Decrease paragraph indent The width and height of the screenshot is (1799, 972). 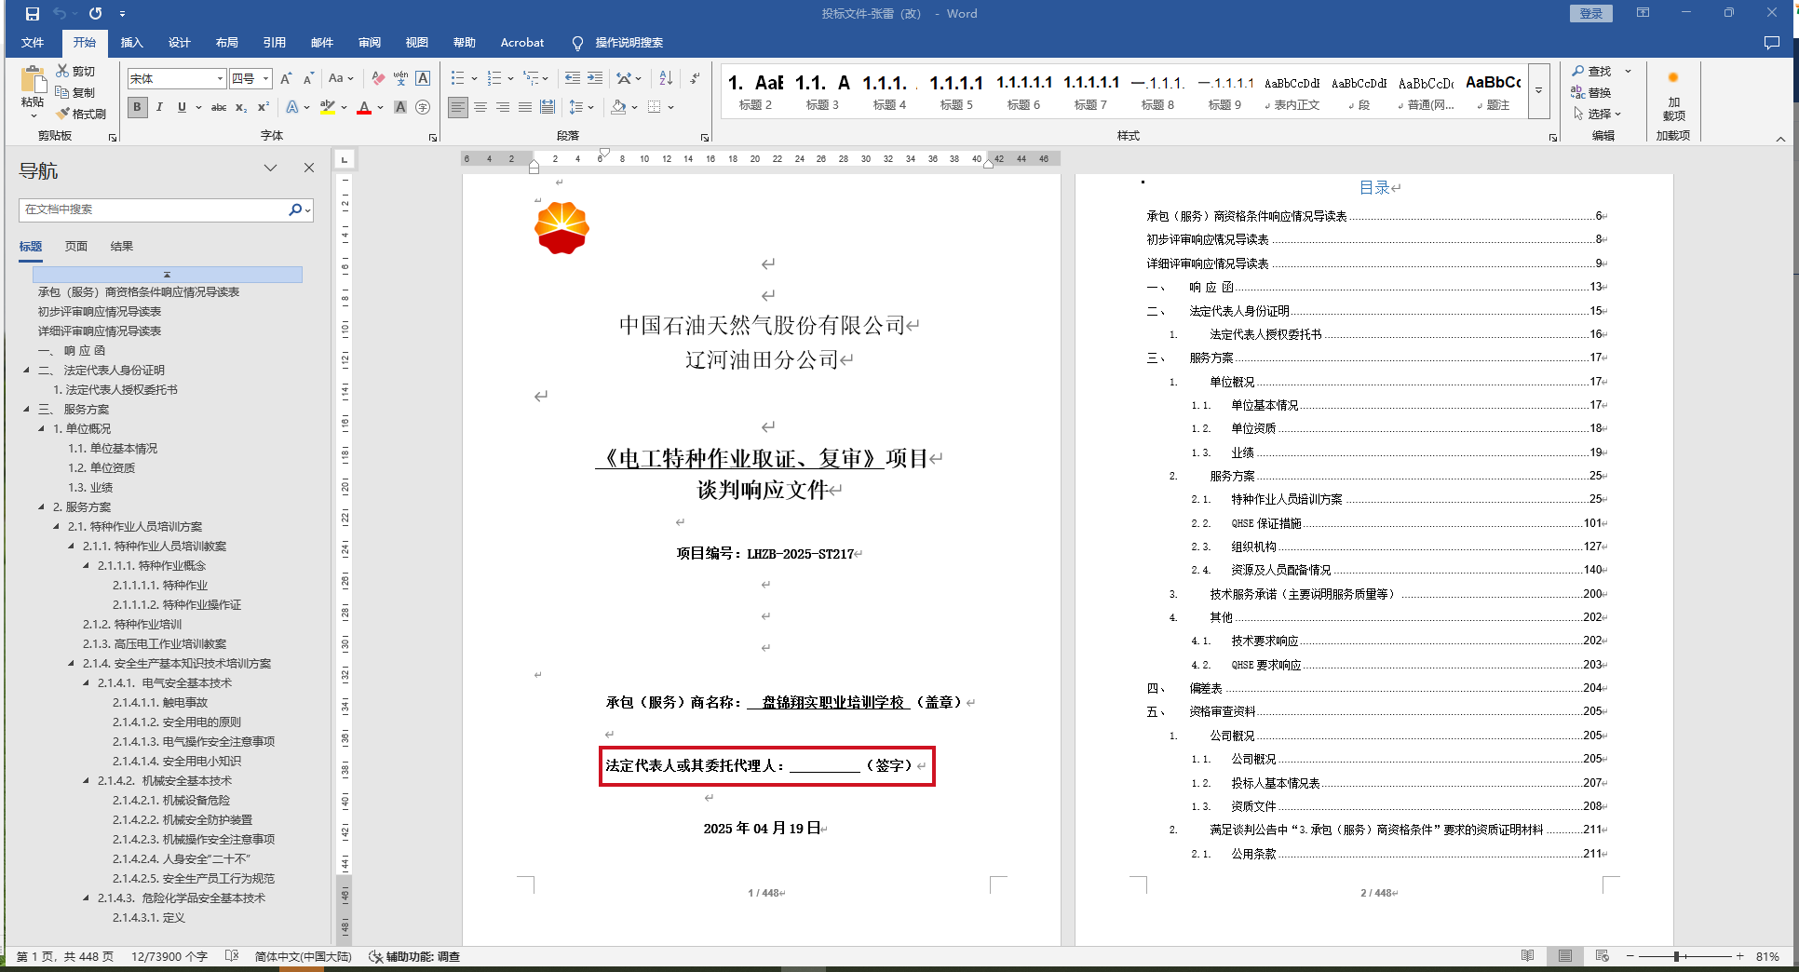573,78
